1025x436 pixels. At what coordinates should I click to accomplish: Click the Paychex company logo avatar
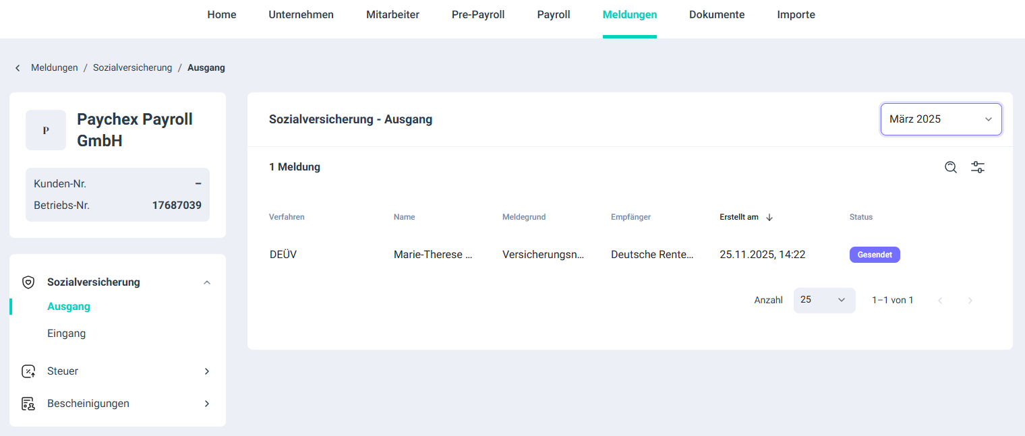click(46, 130)
